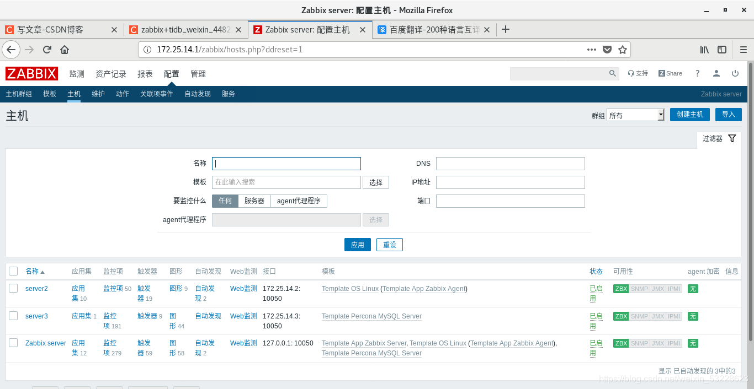The height and width of the screenshot is (389, 754).
Task: Open the support headset link
Action: pos(638,73)
